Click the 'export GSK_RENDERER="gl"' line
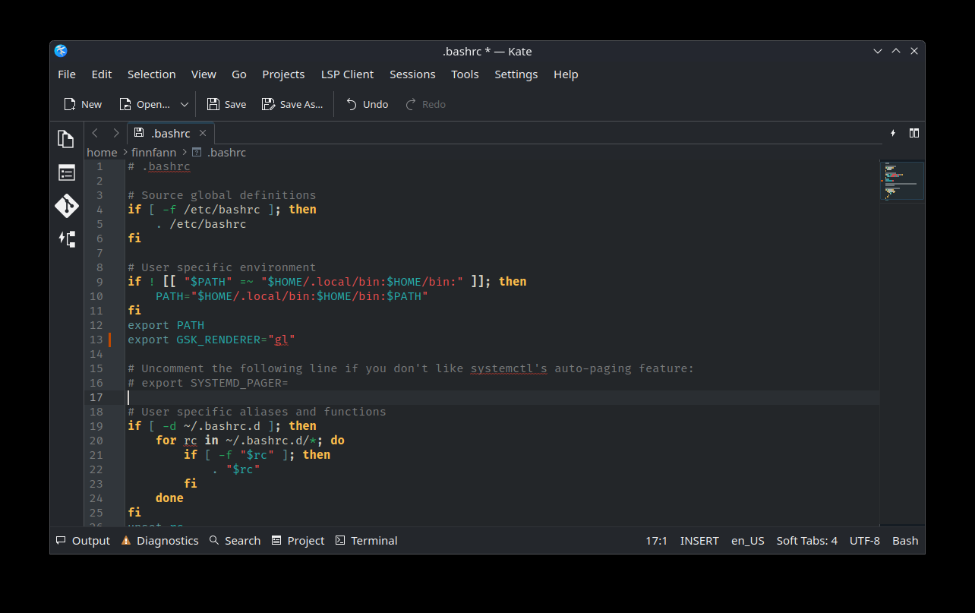Image resolution: width=975 pixels, height=613 pixels. (211, 340)
